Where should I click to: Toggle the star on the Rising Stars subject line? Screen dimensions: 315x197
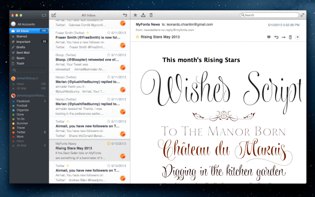[x=137, y=37]
